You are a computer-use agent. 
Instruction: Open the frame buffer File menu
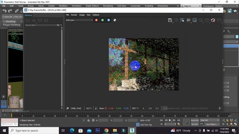tap(67, 15)
